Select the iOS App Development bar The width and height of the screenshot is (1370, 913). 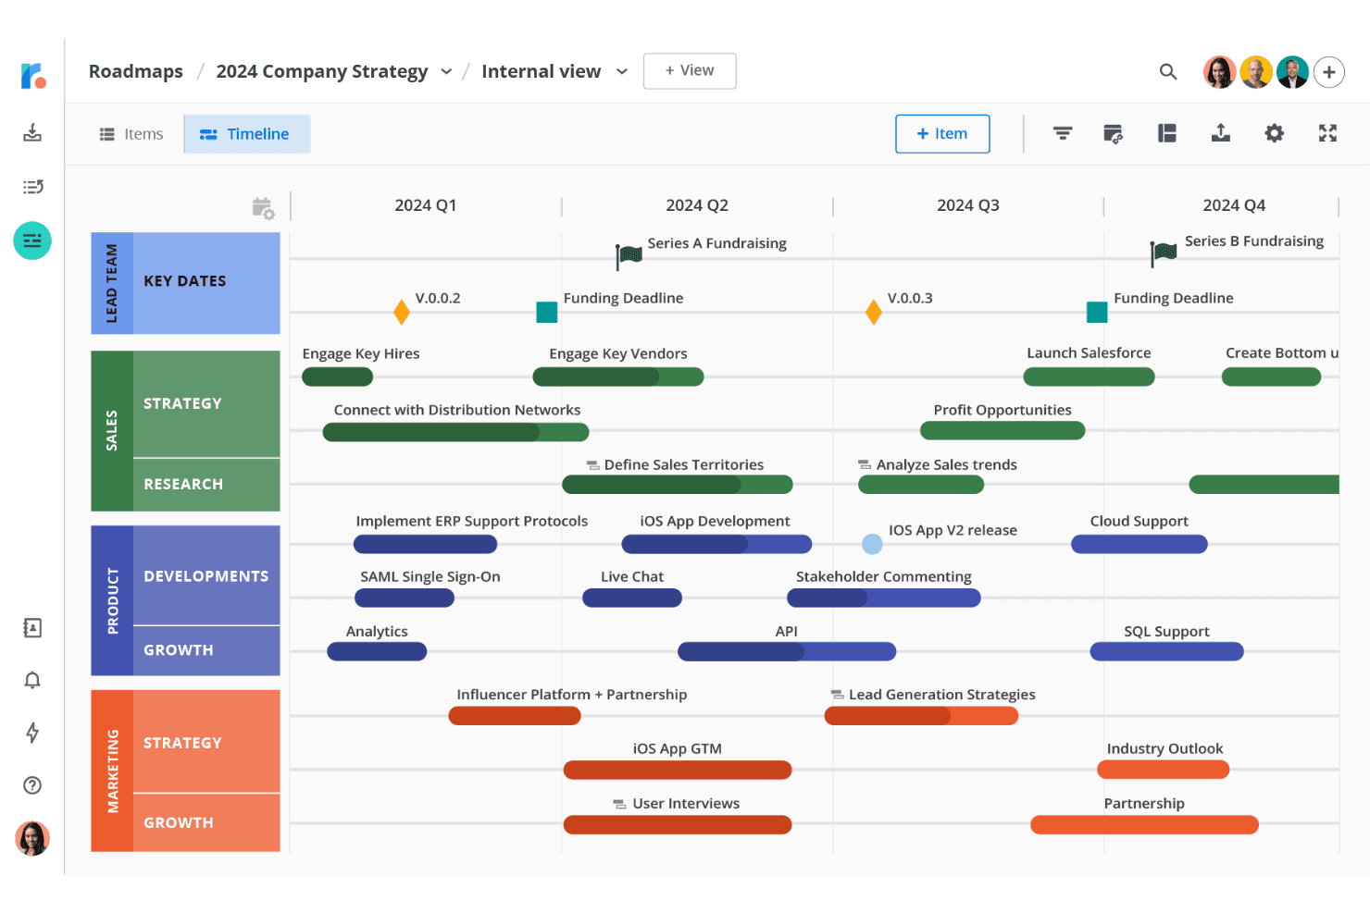[716, 544]
